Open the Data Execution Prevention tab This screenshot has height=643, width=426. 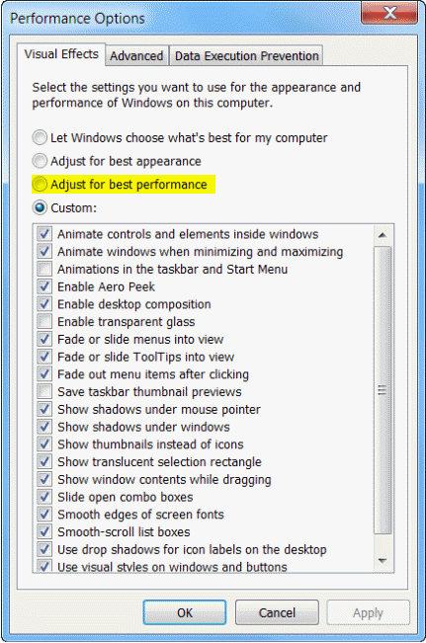(246, 55)
